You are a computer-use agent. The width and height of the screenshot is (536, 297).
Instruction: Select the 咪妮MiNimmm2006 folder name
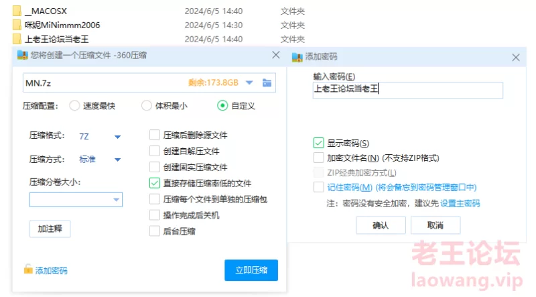(x=62, y=25)
